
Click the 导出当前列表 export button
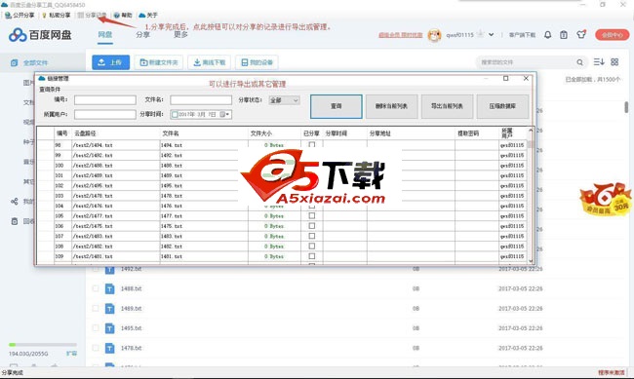pos(447,106)
